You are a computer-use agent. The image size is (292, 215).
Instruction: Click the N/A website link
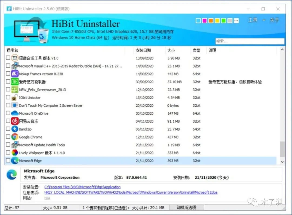[x=47, y=198]
